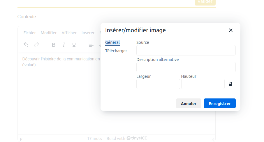The height and width of the screenshot is (142, 264).
Task: Open the Afficher menu
Action: pyautogui.click(x=69, y=33)
